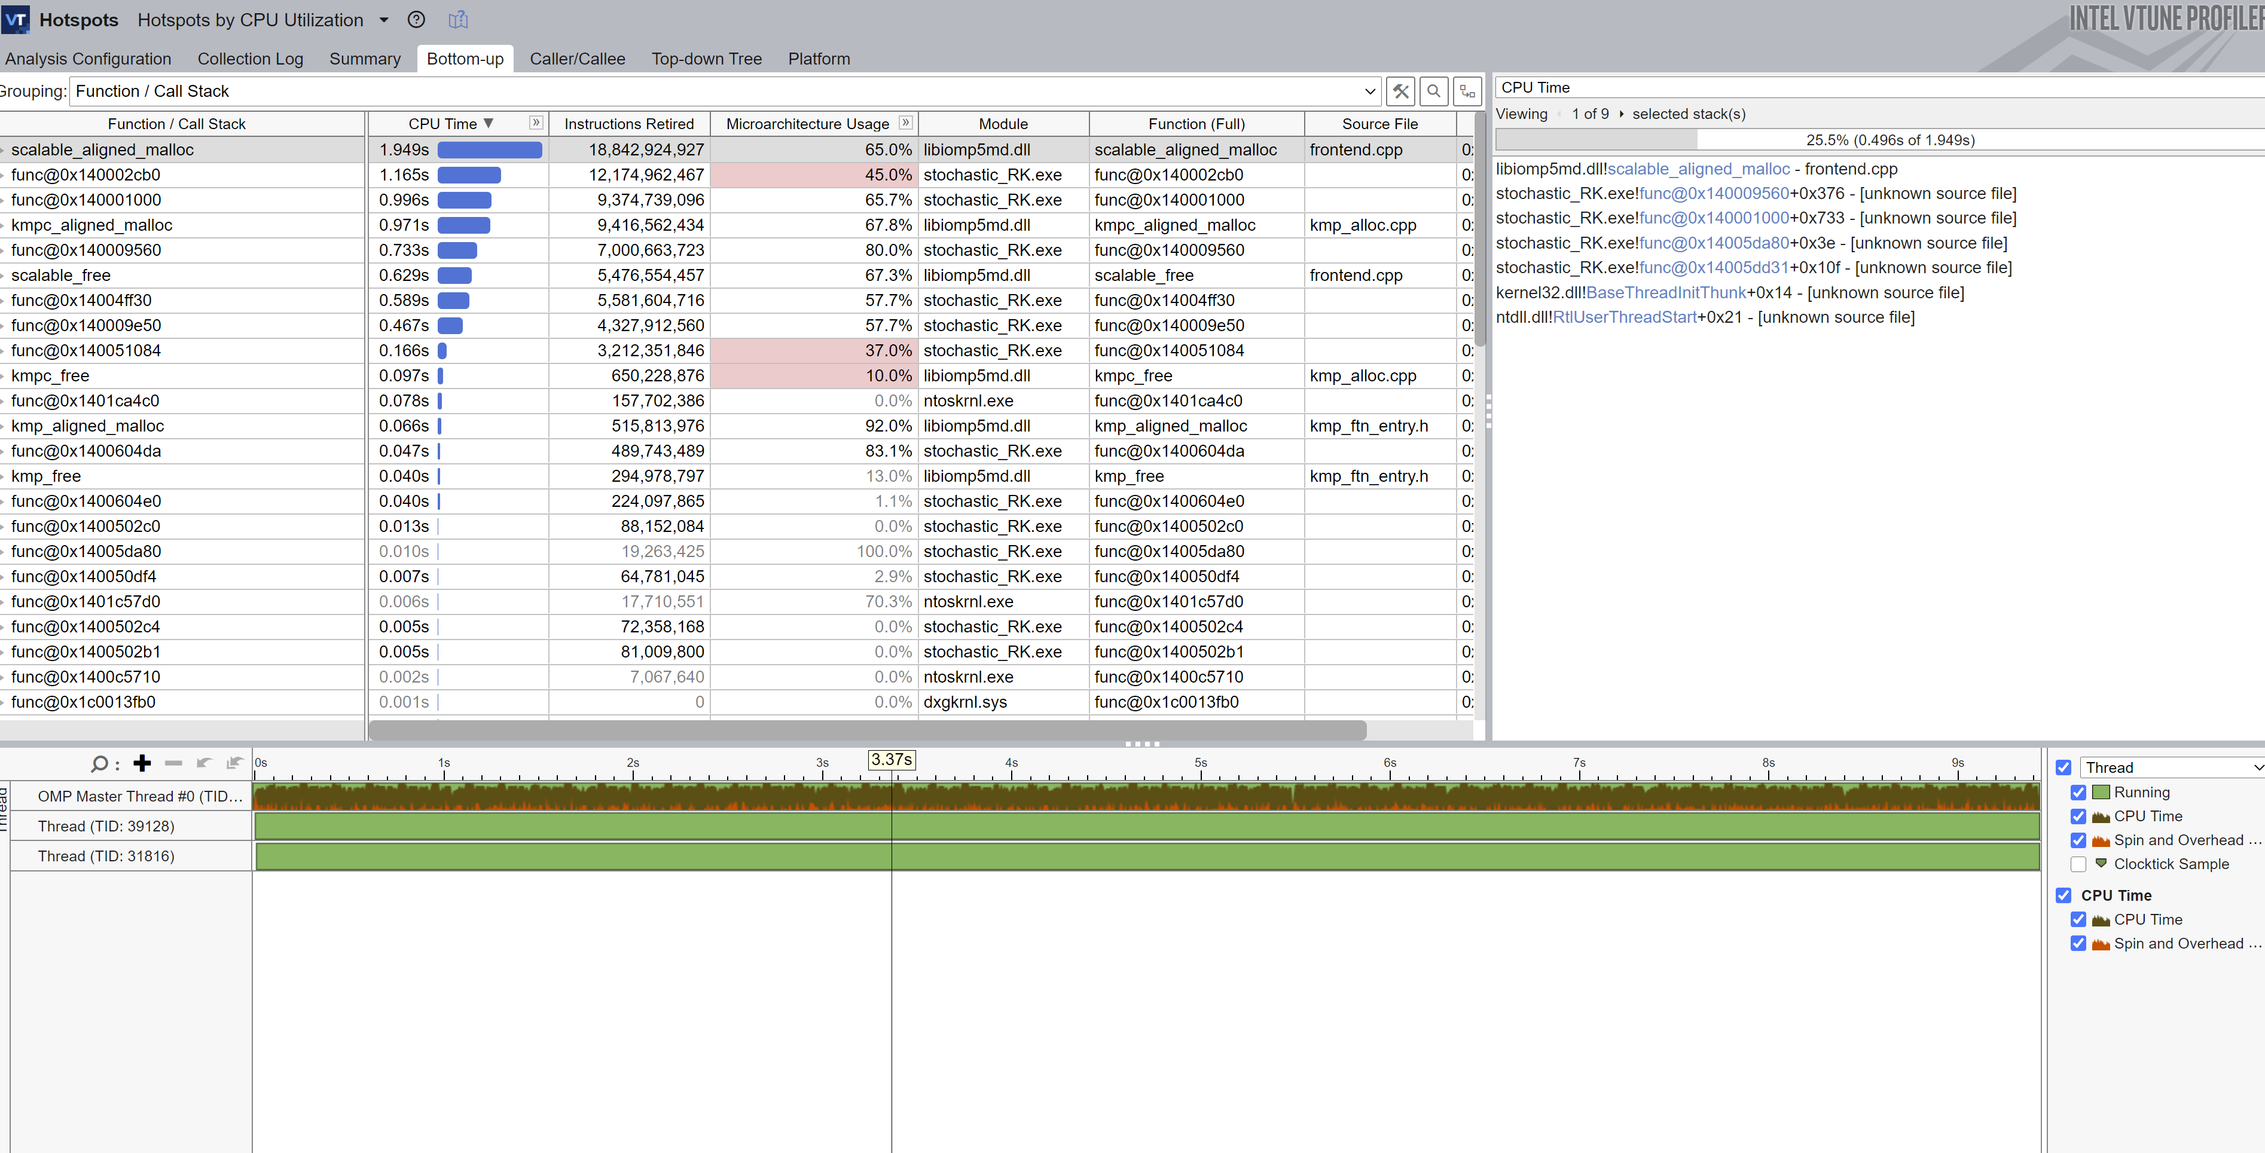
Task: Enable the Clocktick Sample checkbox
Action: coord(2078,865)
